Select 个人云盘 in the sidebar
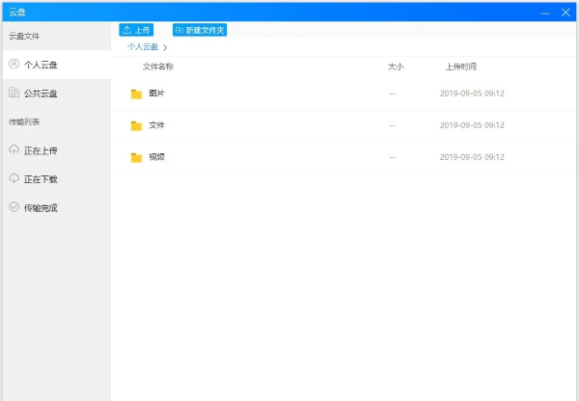This screenshot has height=401, width=579. (57, 65)
